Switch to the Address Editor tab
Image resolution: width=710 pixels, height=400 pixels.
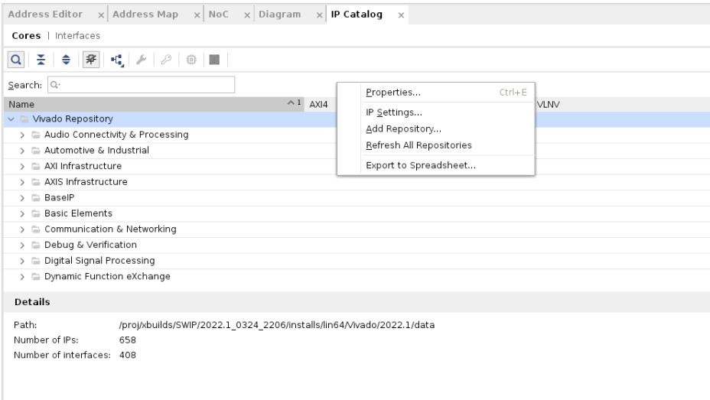[x=45, y=15]
